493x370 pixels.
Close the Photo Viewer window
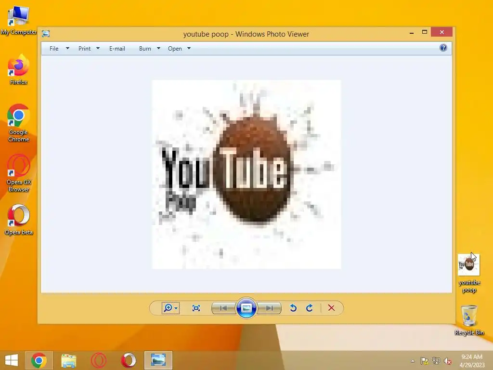click(442, 32)
